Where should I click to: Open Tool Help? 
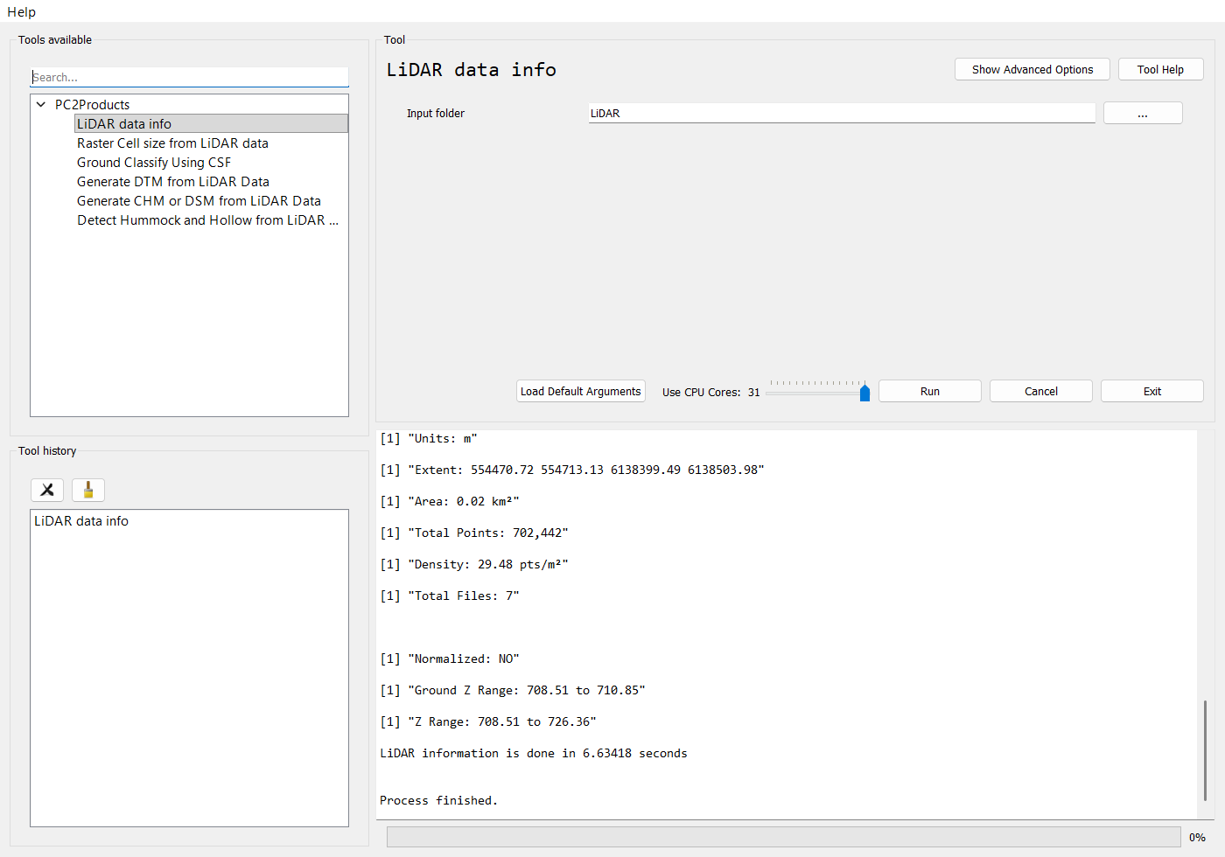coord(1160,69)
